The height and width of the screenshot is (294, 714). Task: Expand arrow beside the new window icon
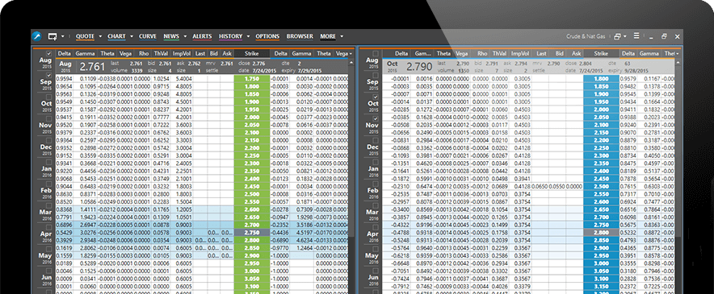63,36
